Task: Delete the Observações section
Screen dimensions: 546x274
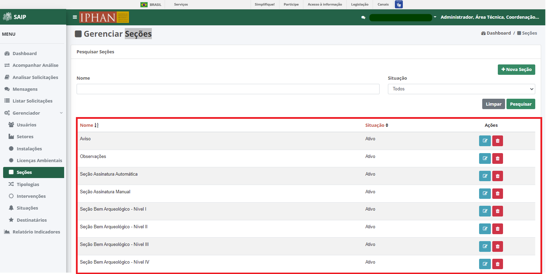Action: [x=497, y=158]
